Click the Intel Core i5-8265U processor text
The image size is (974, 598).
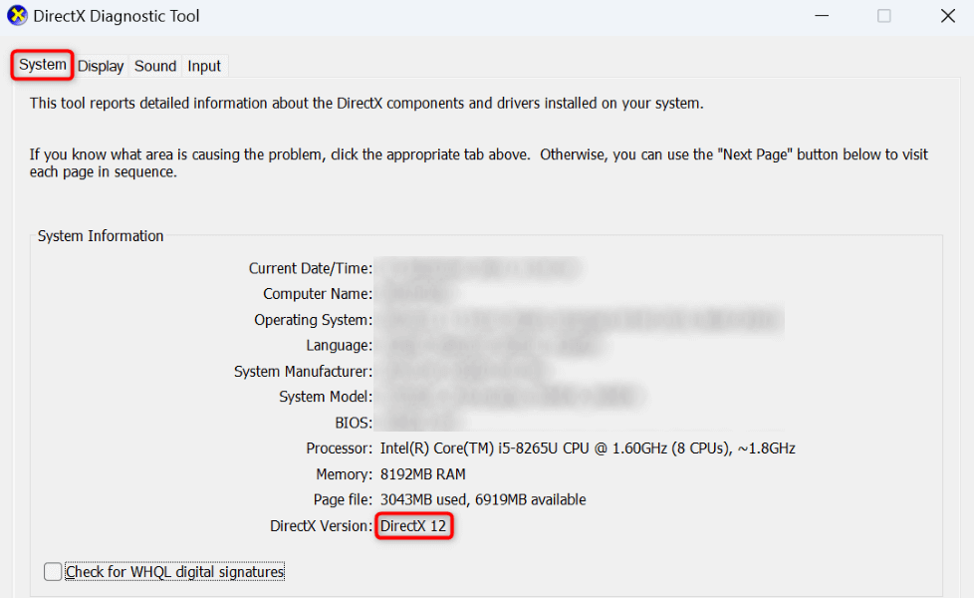(588, 448)
